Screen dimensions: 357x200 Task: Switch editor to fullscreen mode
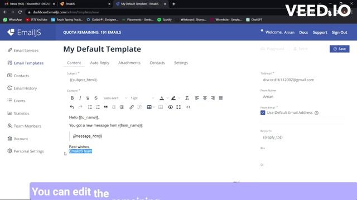coord(178,107)
